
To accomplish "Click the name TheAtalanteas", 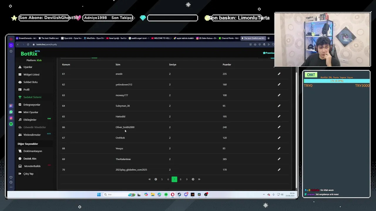I will [123, 159].
